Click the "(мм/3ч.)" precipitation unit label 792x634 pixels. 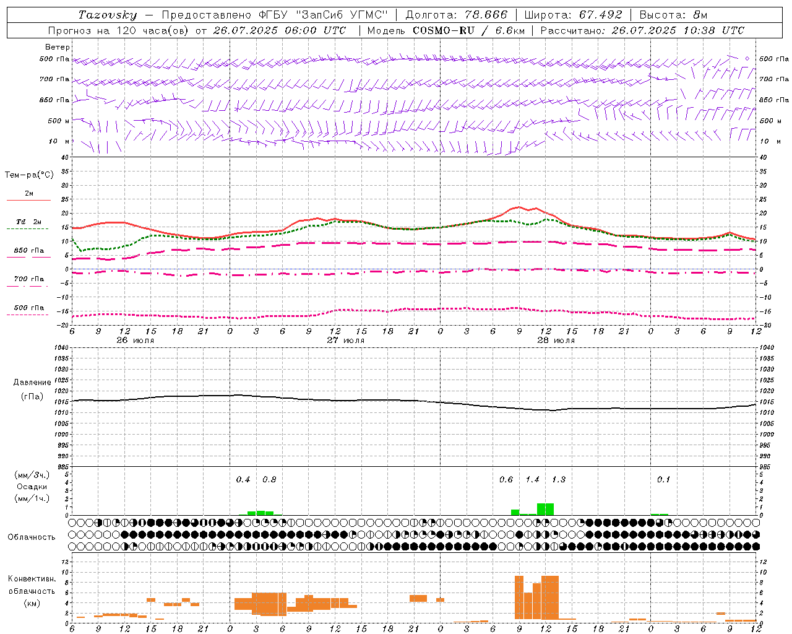click(x=32, y=475)
